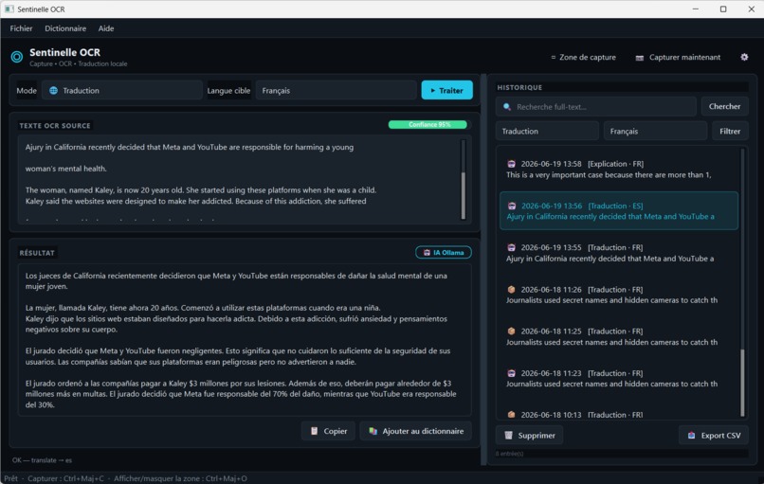Click the Sentinelle OCR target logo icon
Screen dimensions: 764x484
coord(16,57)
